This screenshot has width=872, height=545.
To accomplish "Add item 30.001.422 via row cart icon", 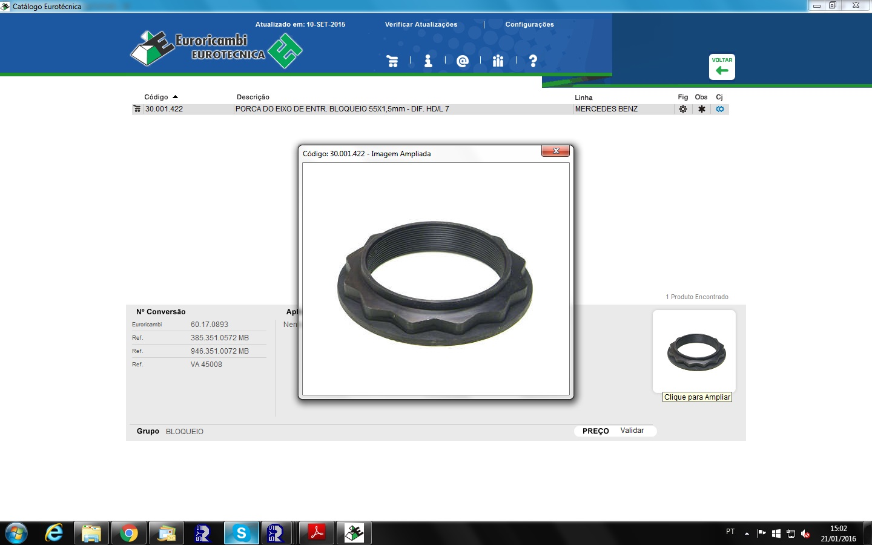I will [x=137, y=109].
